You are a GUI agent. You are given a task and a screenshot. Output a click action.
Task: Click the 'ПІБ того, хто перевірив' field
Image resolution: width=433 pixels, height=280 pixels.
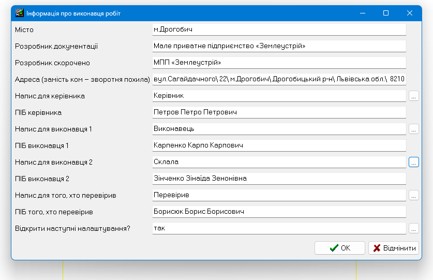coord(279,212)
